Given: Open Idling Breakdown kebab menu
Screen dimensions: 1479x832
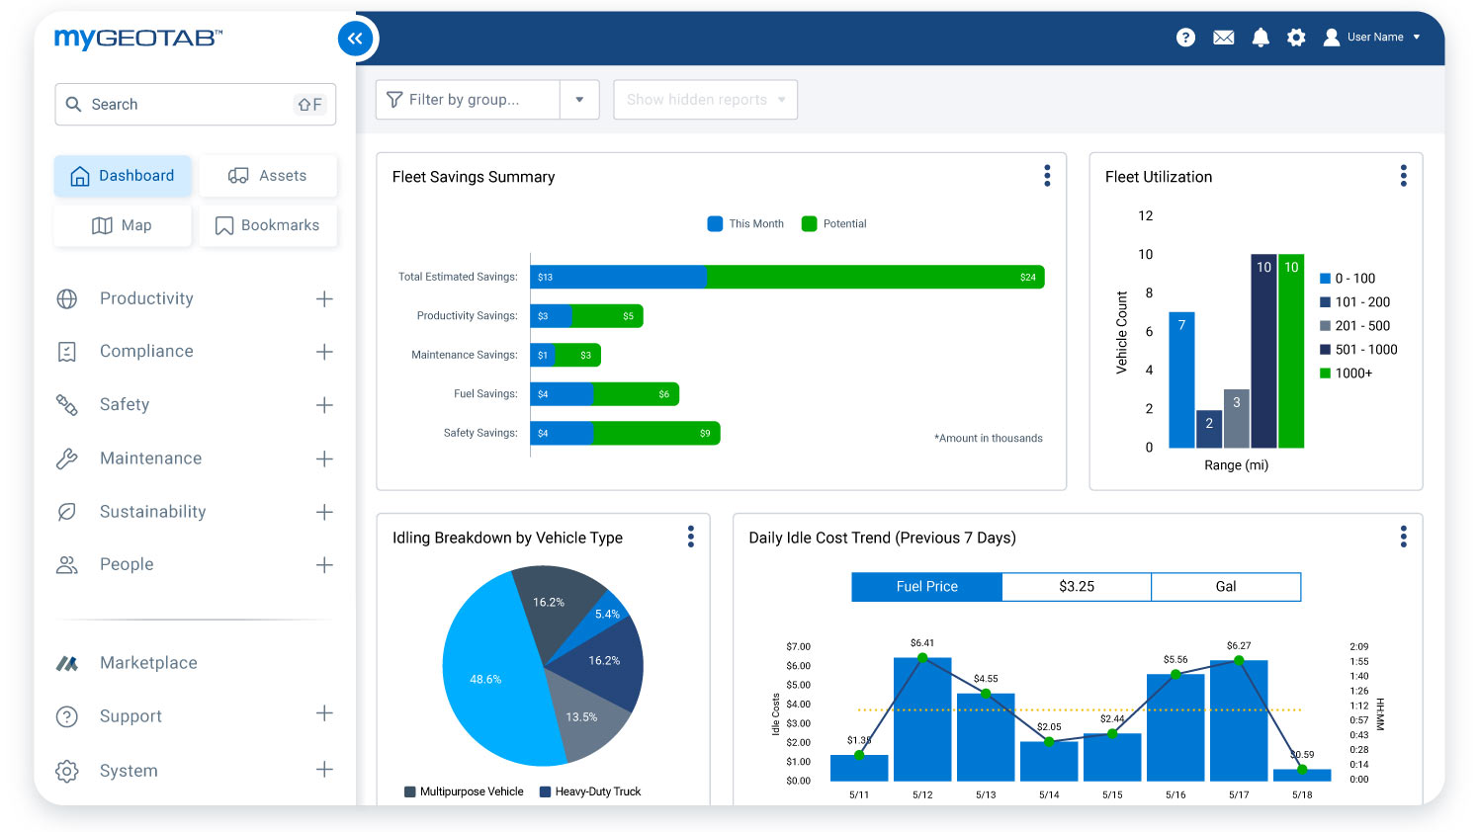Looking at the screenshot, I should 691,537.
